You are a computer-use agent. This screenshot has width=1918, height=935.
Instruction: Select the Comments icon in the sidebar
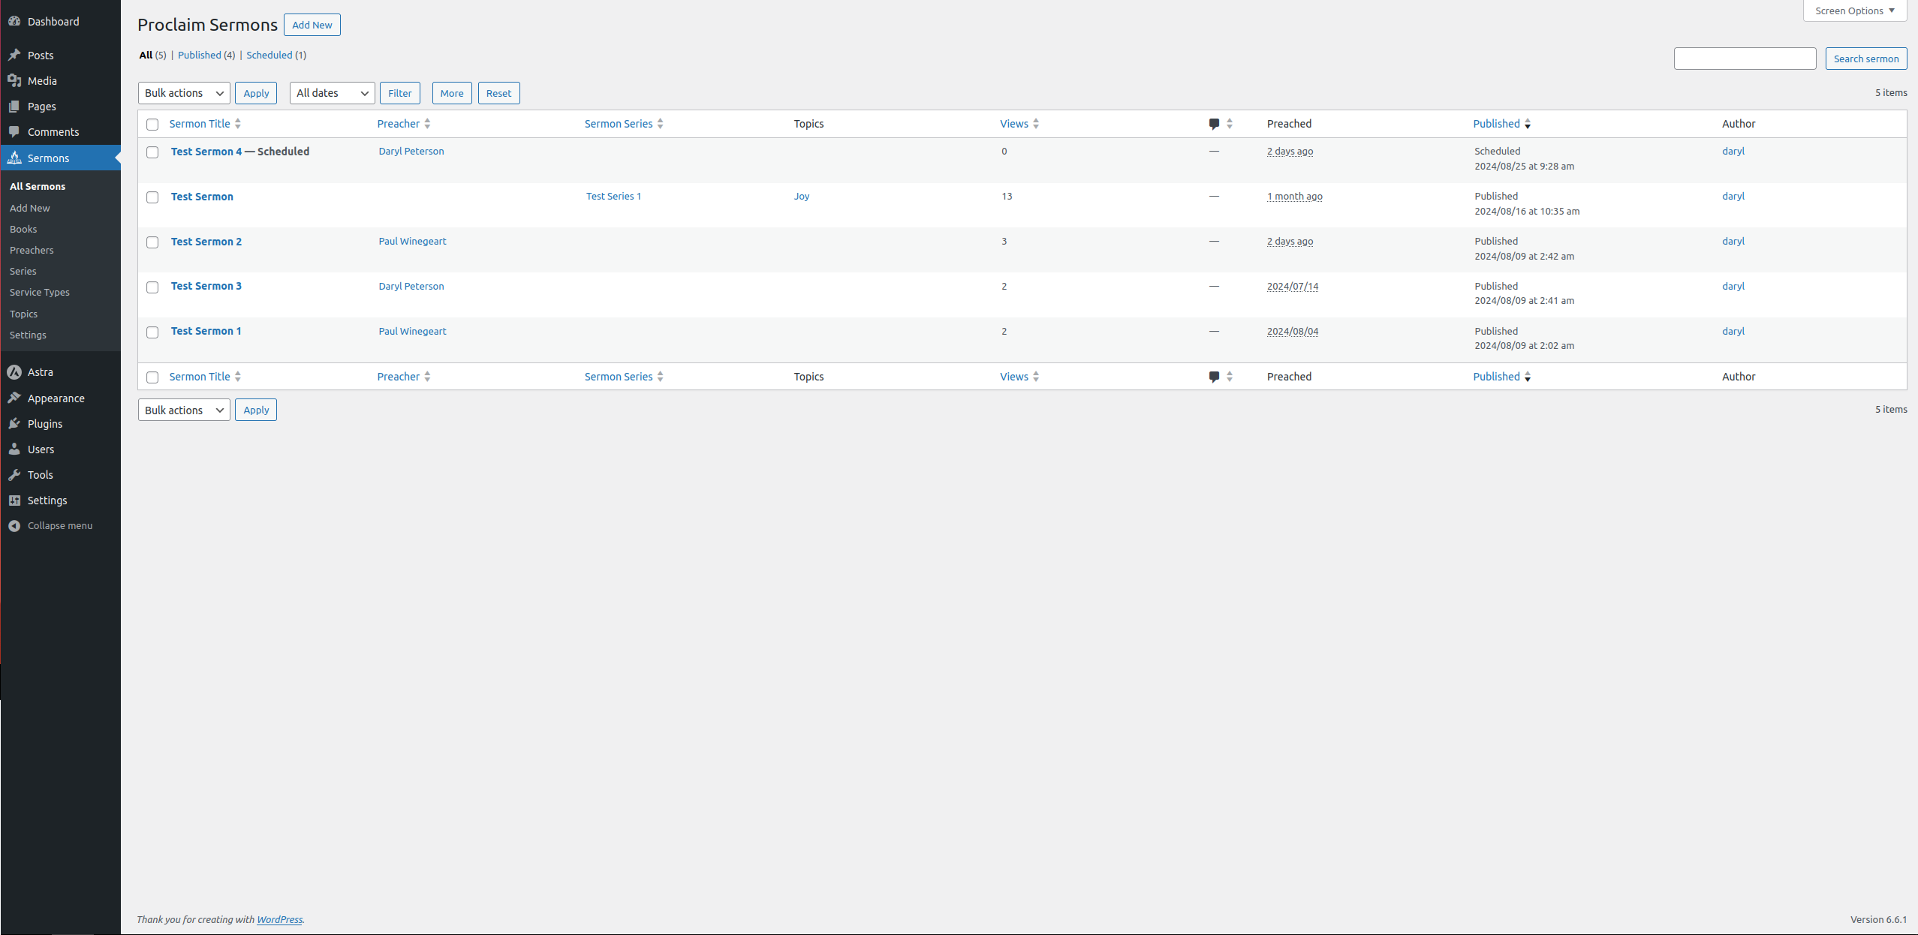click(x=16, y=131)
